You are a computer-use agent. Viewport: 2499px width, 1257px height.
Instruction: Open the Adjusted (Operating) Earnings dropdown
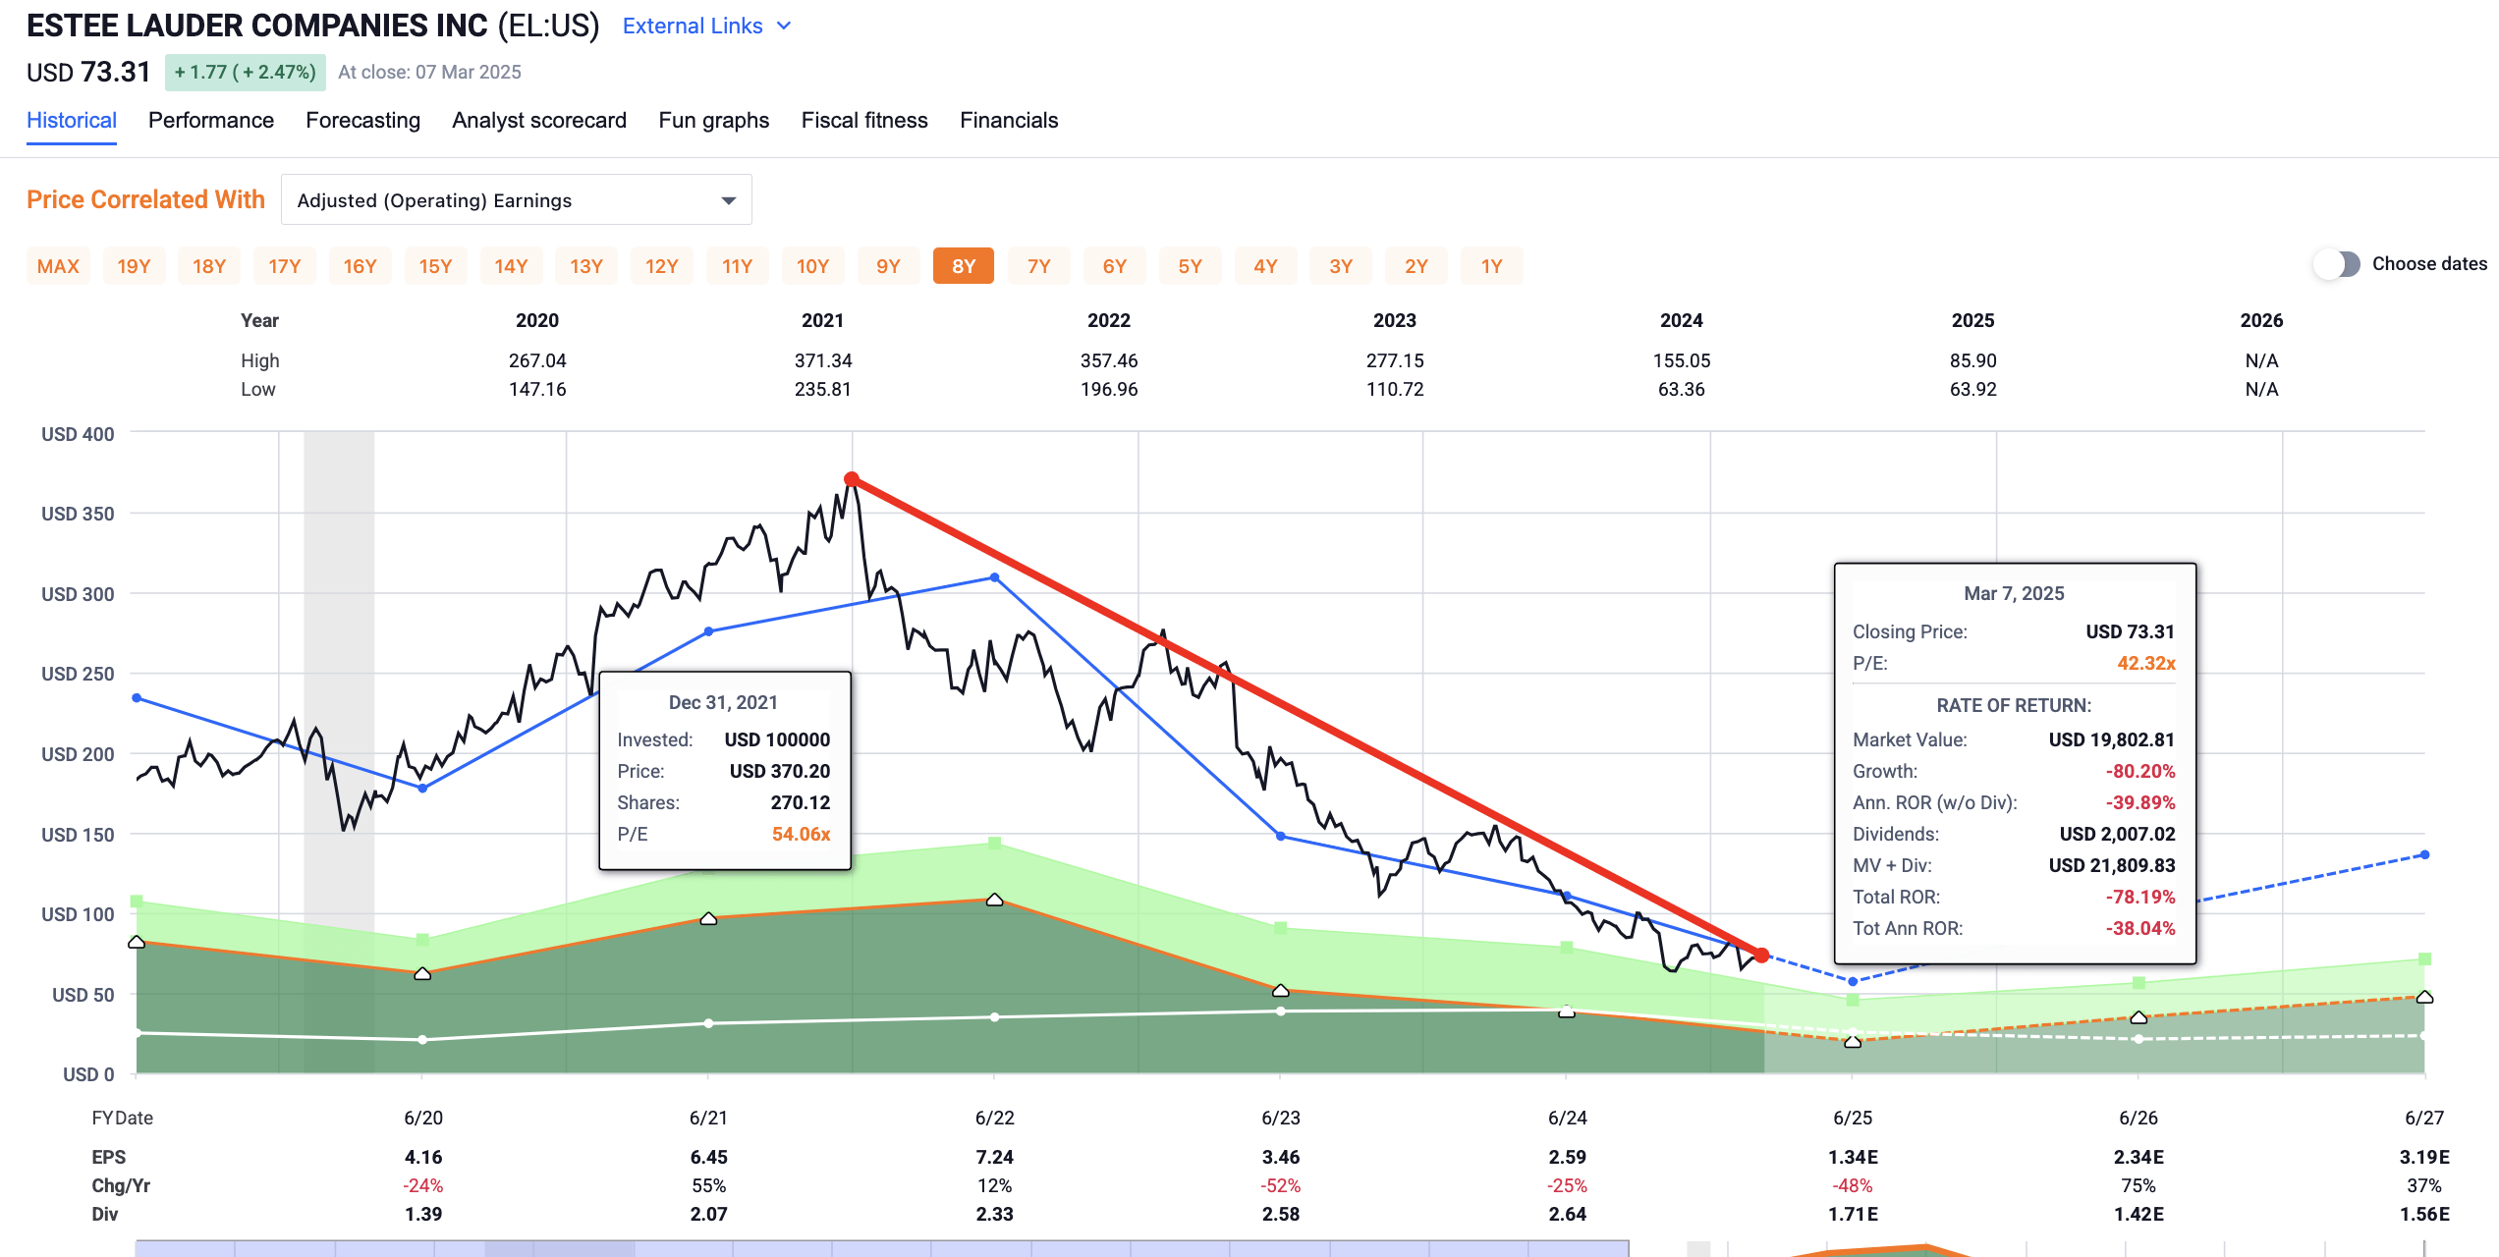pyautogui.click(x=516, y=200)
